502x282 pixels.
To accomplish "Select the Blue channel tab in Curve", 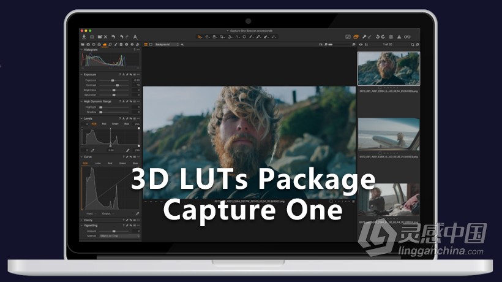I will 135,164.
